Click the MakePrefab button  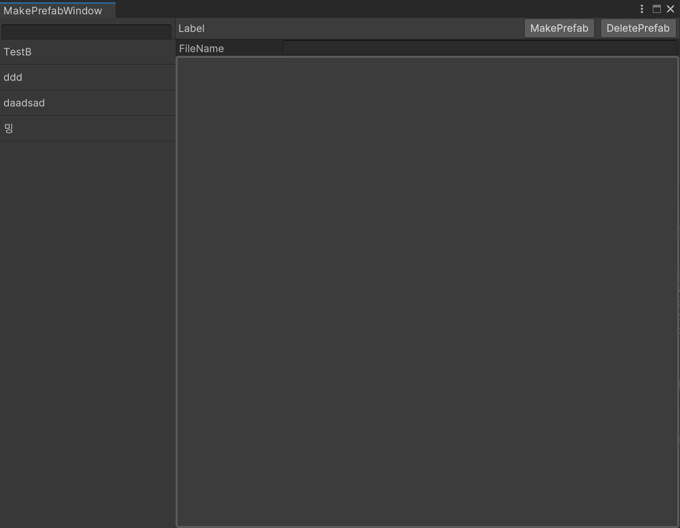(x=559, y=28)
